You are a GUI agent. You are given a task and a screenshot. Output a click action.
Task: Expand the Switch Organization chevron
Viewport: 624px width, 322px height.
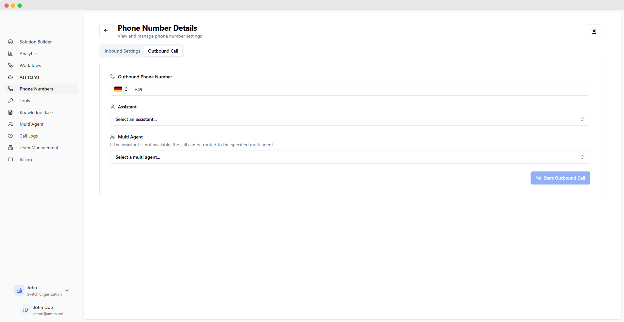pos(67,290)
